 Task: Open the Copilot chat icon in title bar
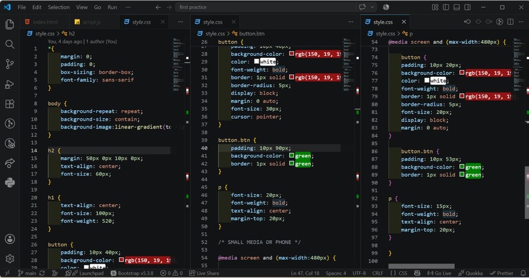362,7
